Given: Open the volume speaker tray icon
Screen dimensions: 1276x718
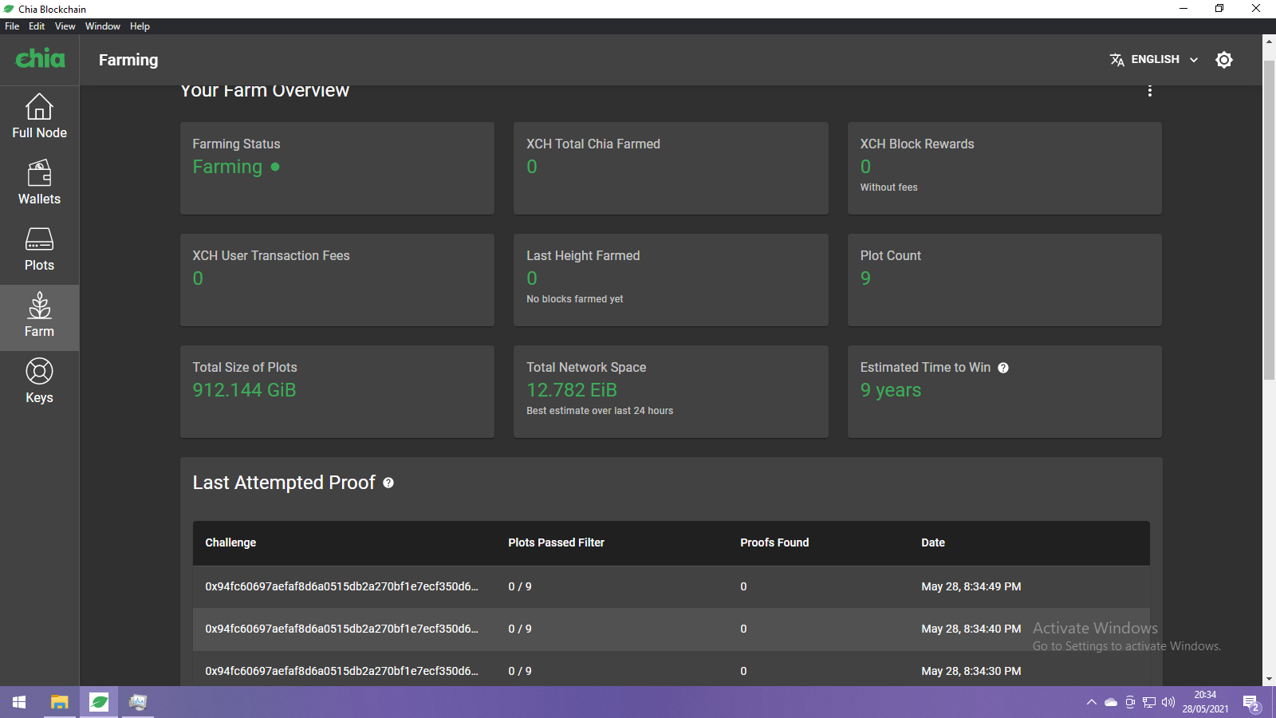Looking at the screenshot, I should pos(1168,702).
